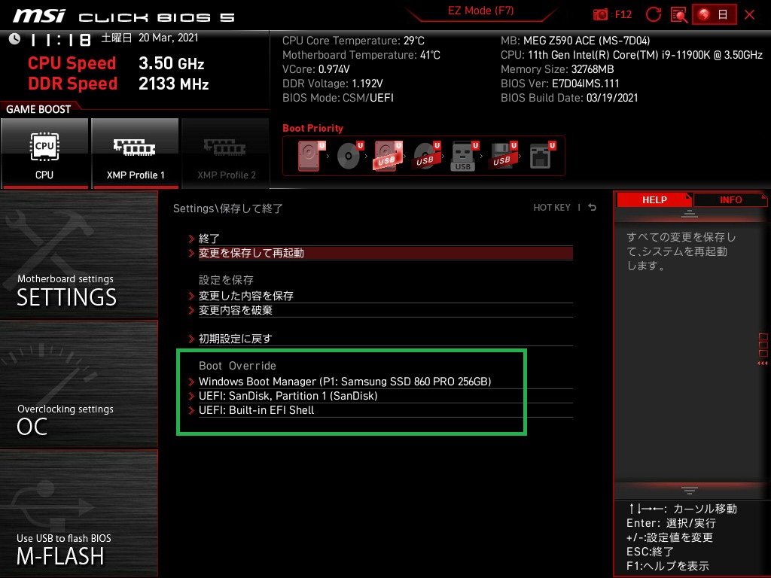This screenshot has height=578, width=771.
Task: Enable XMP Profile 2
Action: tap(226, 154)
